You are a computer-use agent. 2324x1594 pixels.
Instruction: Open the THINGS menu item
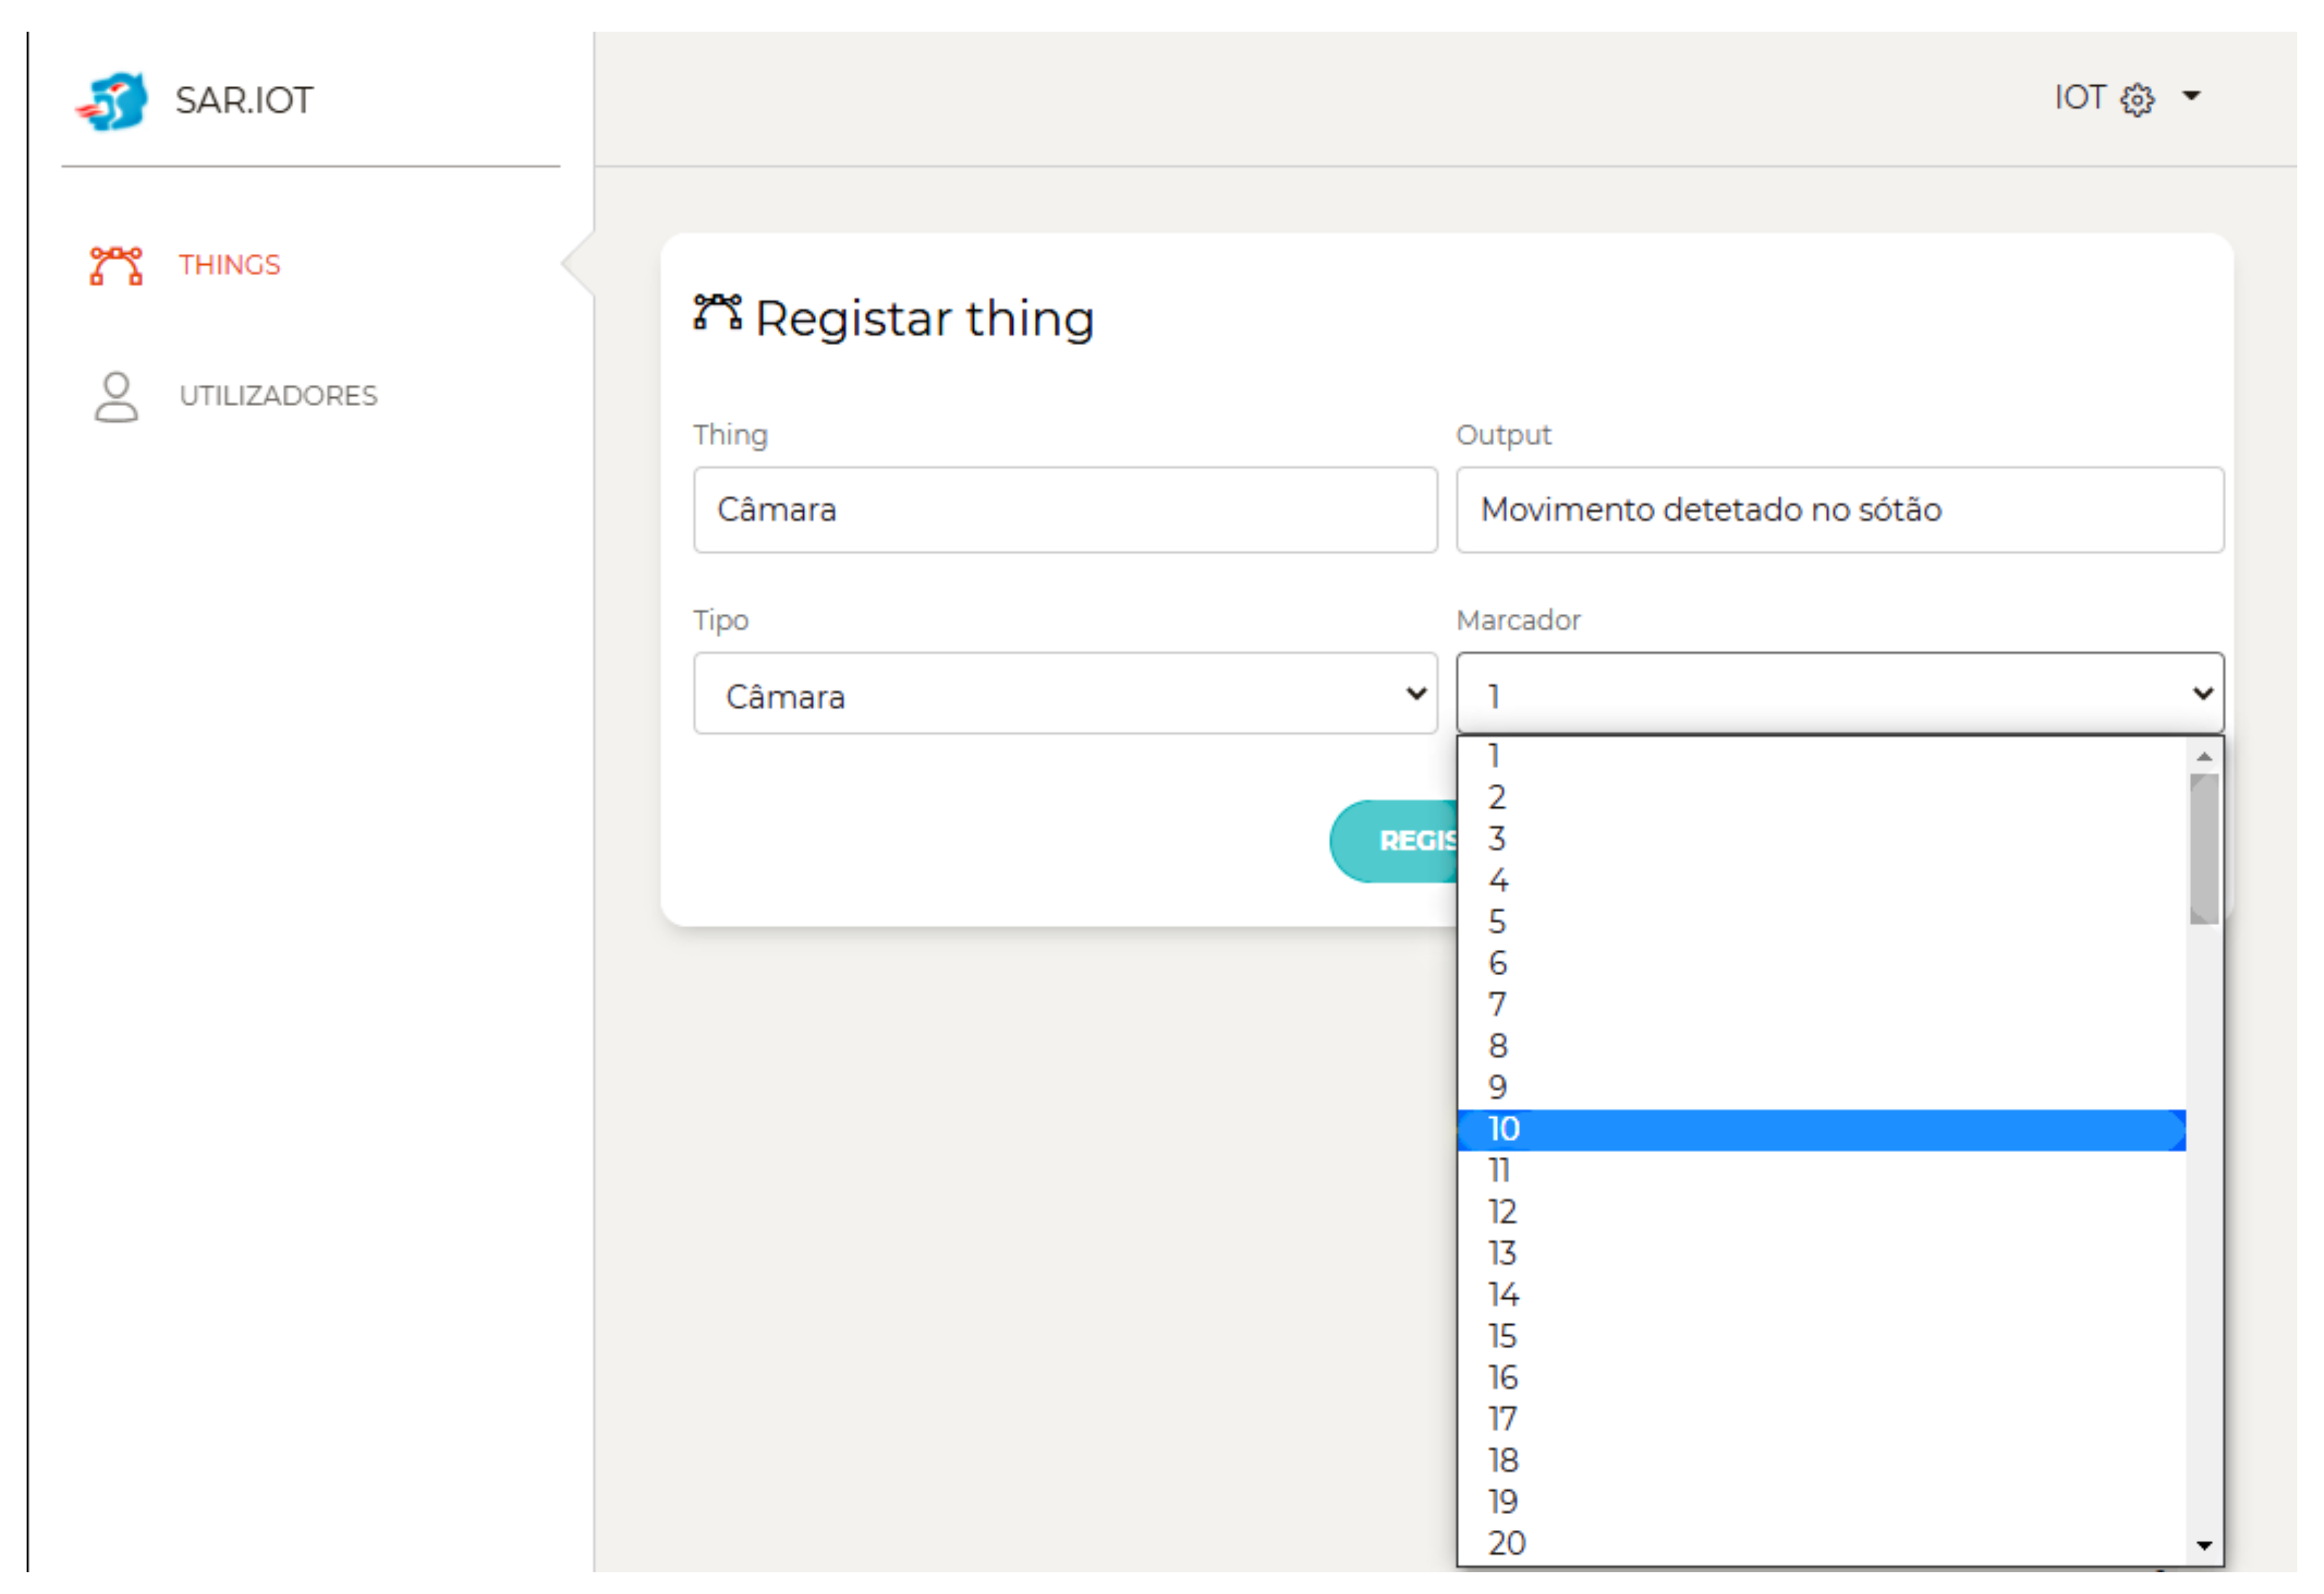(229, 266)
